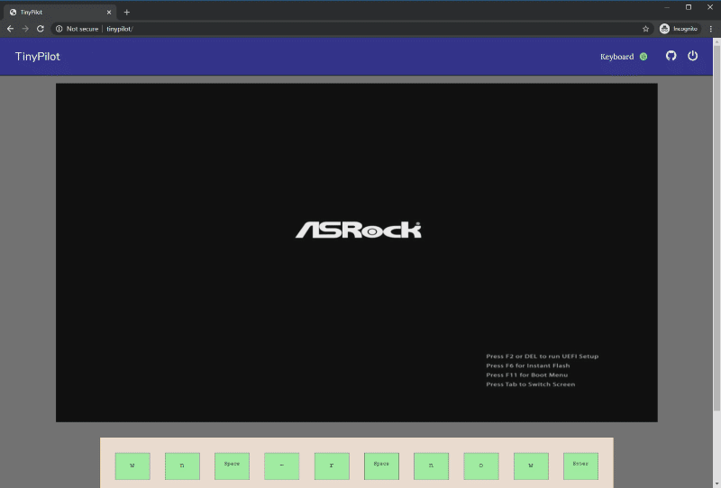Click the power shutdown icon

point(692,56)
